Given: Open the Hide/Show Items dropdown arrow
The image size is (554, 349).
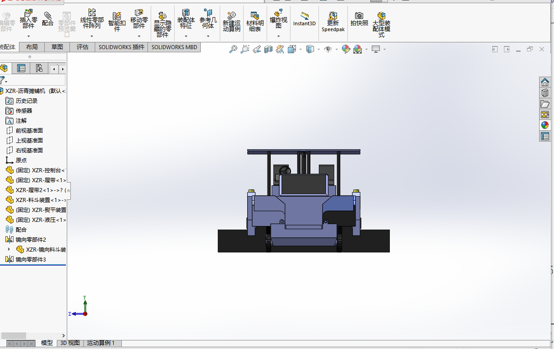Looking at the screenshot, I should pos(337,50).
